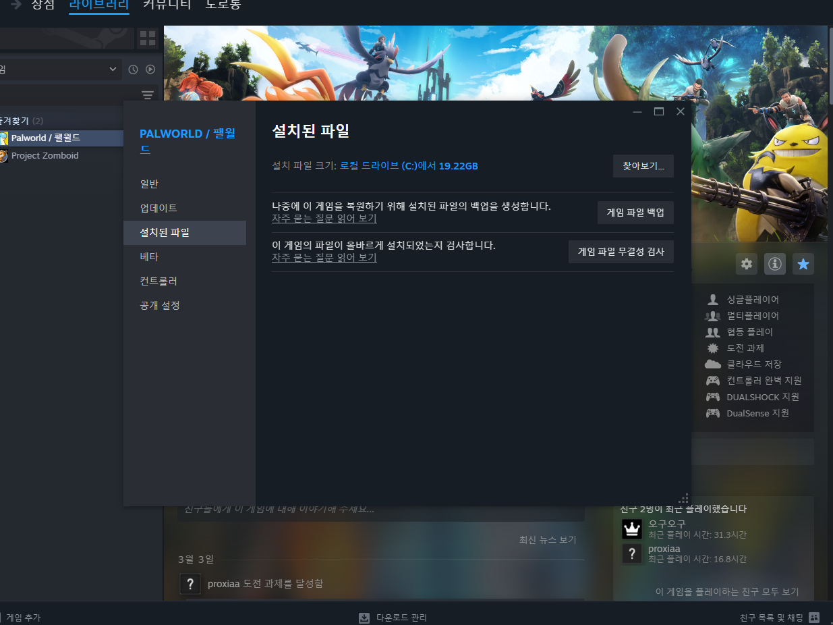Switch library to grid view icon
The image size is (833, 625).
coord(147,38)
